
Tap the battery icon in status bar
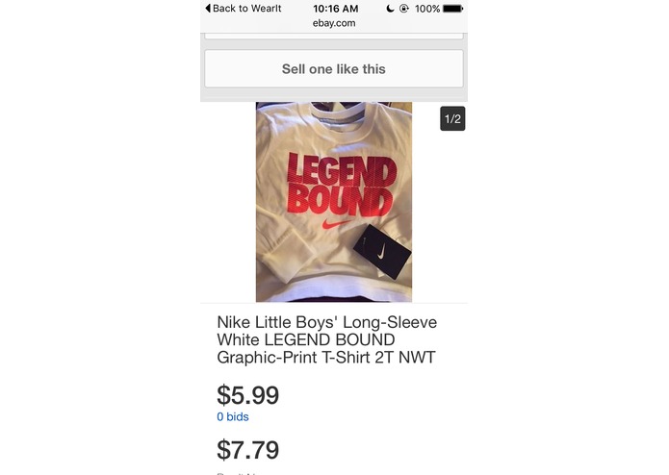click(452, 9)
